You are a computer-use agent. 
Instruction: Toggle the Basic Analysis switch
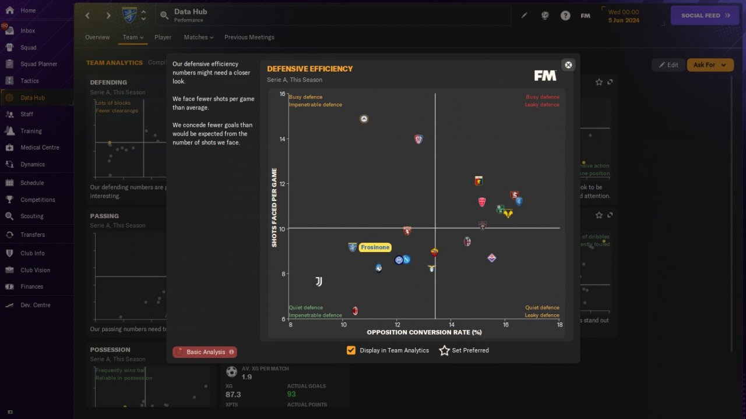[205, 352]
